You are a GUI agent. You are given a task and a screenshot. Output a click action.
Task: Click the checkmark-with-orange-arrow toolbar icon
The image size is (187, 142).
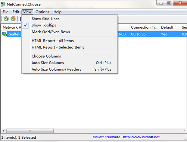13,19
